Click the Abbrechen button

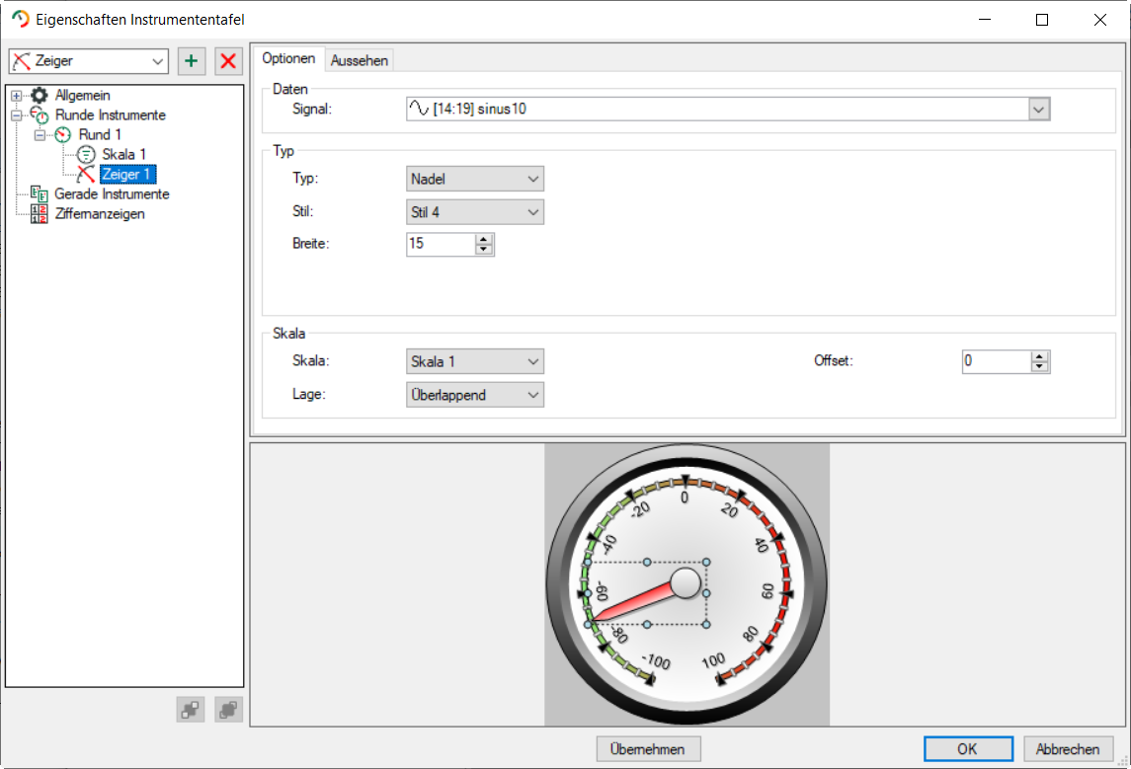click(1068, 749)
